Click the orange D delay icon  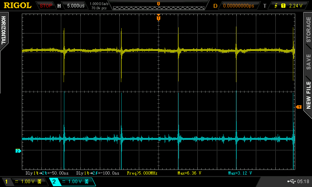coord(215,6)
